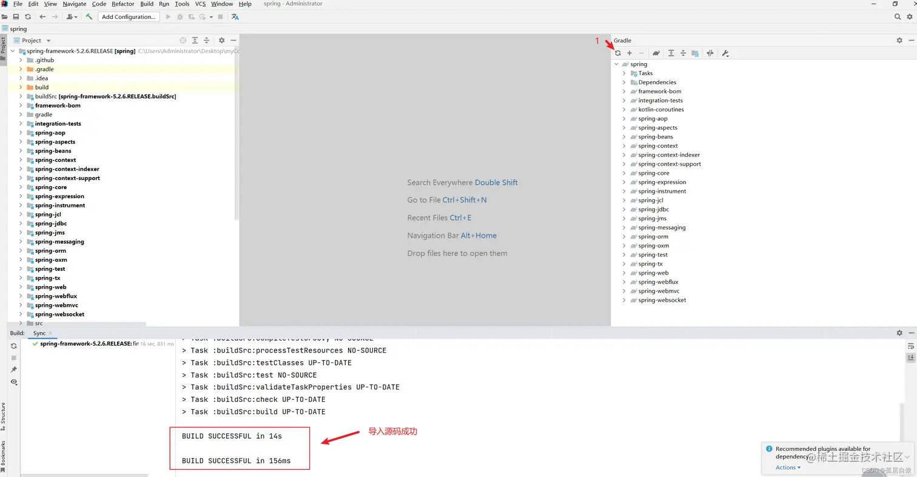The width and height of the screenshot is (917, 477).
Task: Open the VCS menu
Action: tap(200, 4)
